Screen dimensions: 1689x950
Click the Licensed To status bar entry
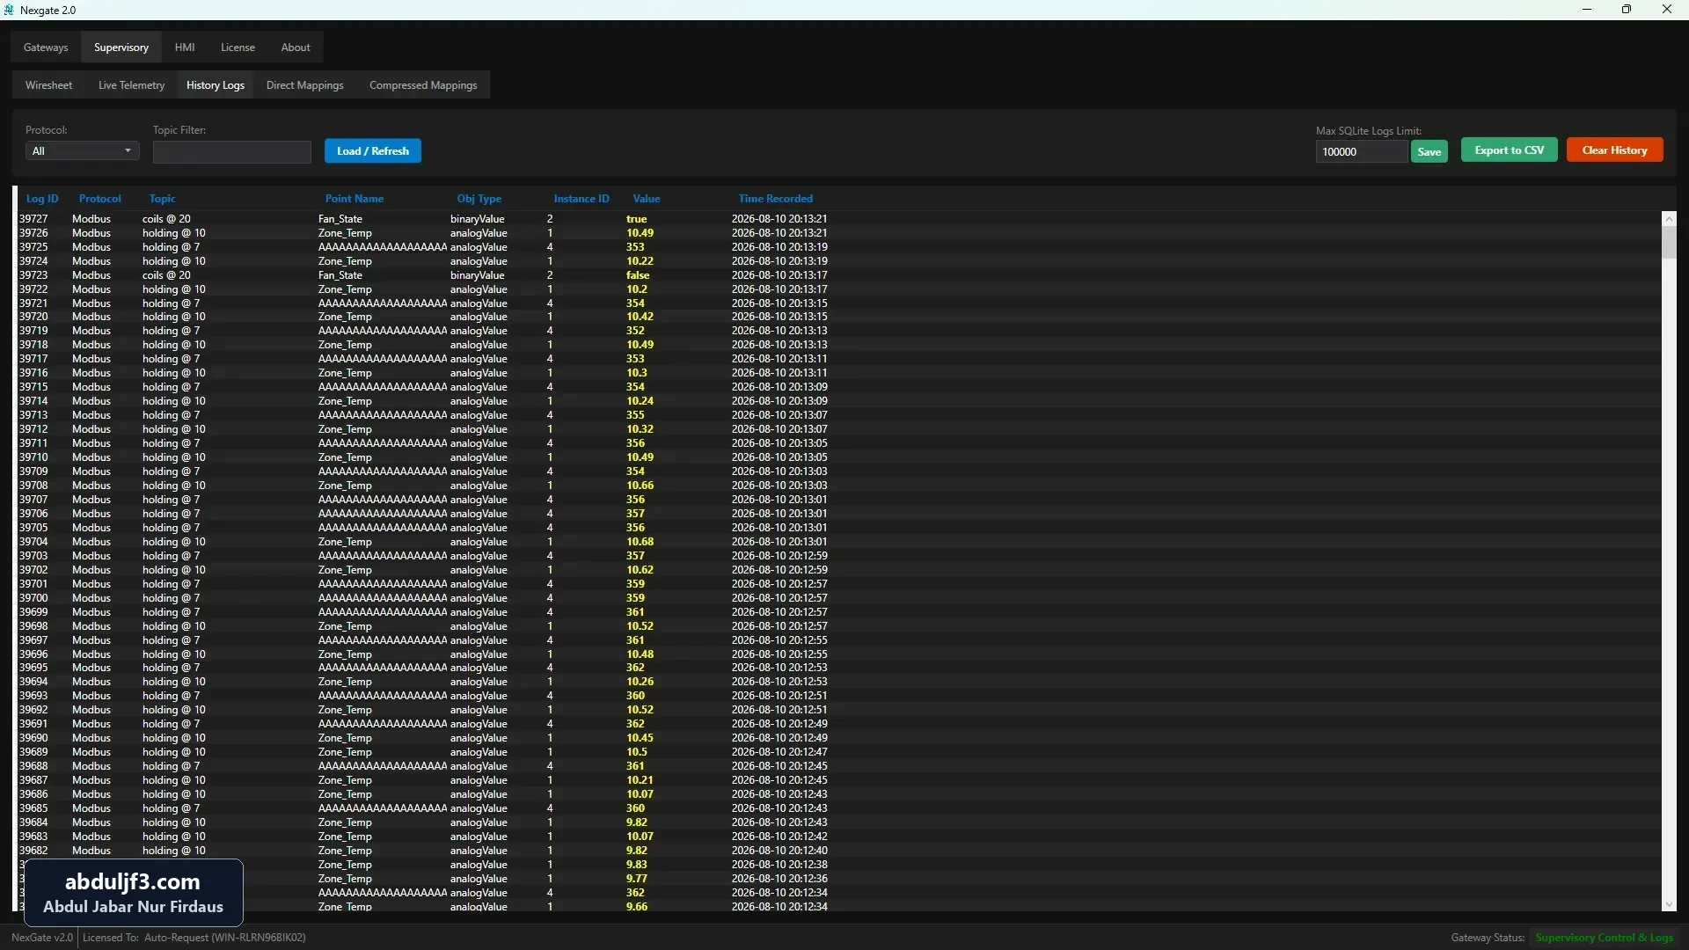194,938
